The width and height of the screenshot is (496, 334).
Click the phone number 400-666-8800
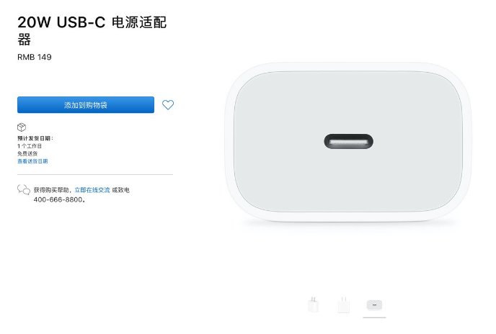click(x=59, y=199)
